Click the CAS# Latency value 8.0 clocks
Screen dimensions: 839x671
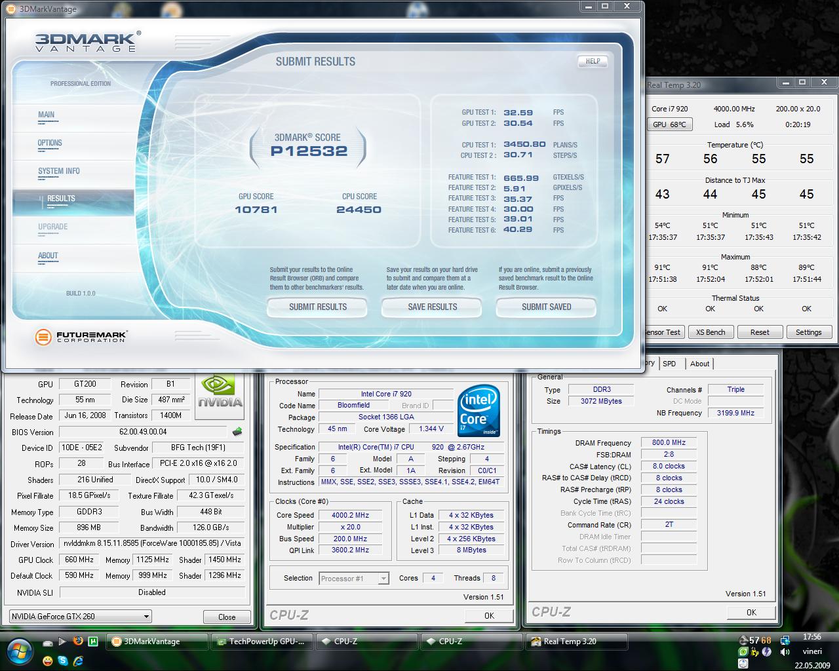click(x=669, y=467)
